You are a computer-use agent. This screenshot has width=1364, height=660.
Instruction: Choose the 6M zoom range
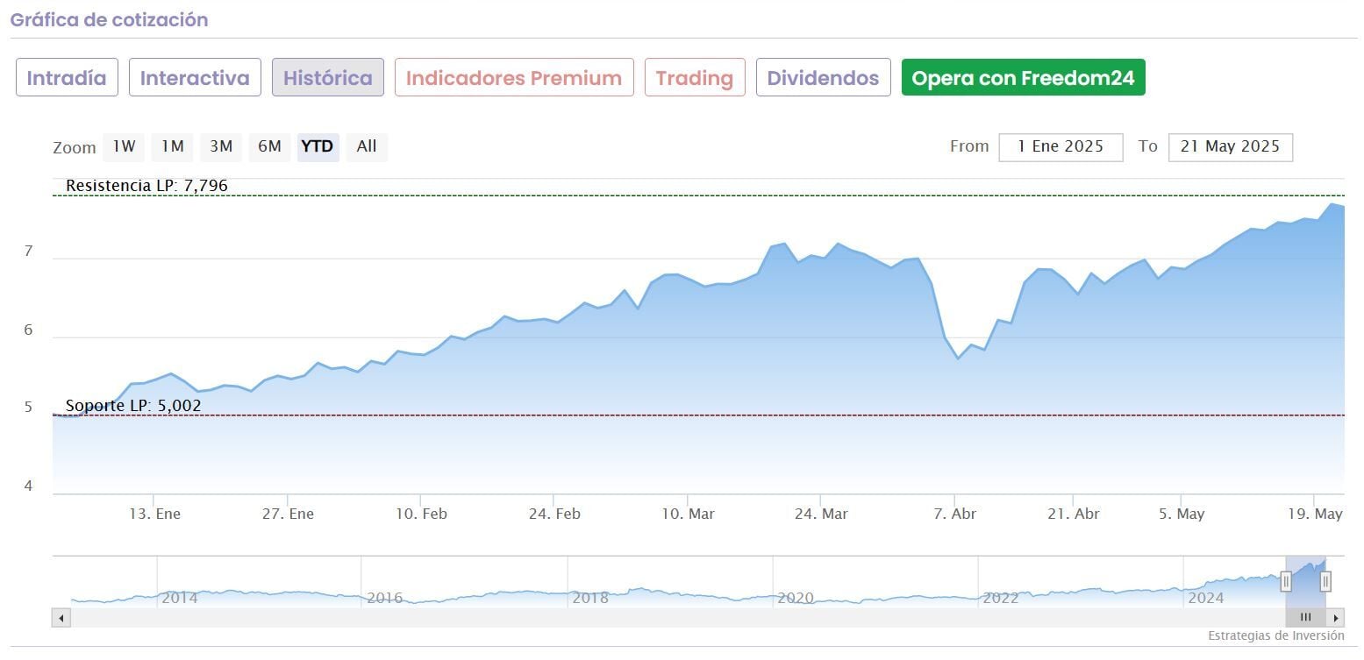269,146
